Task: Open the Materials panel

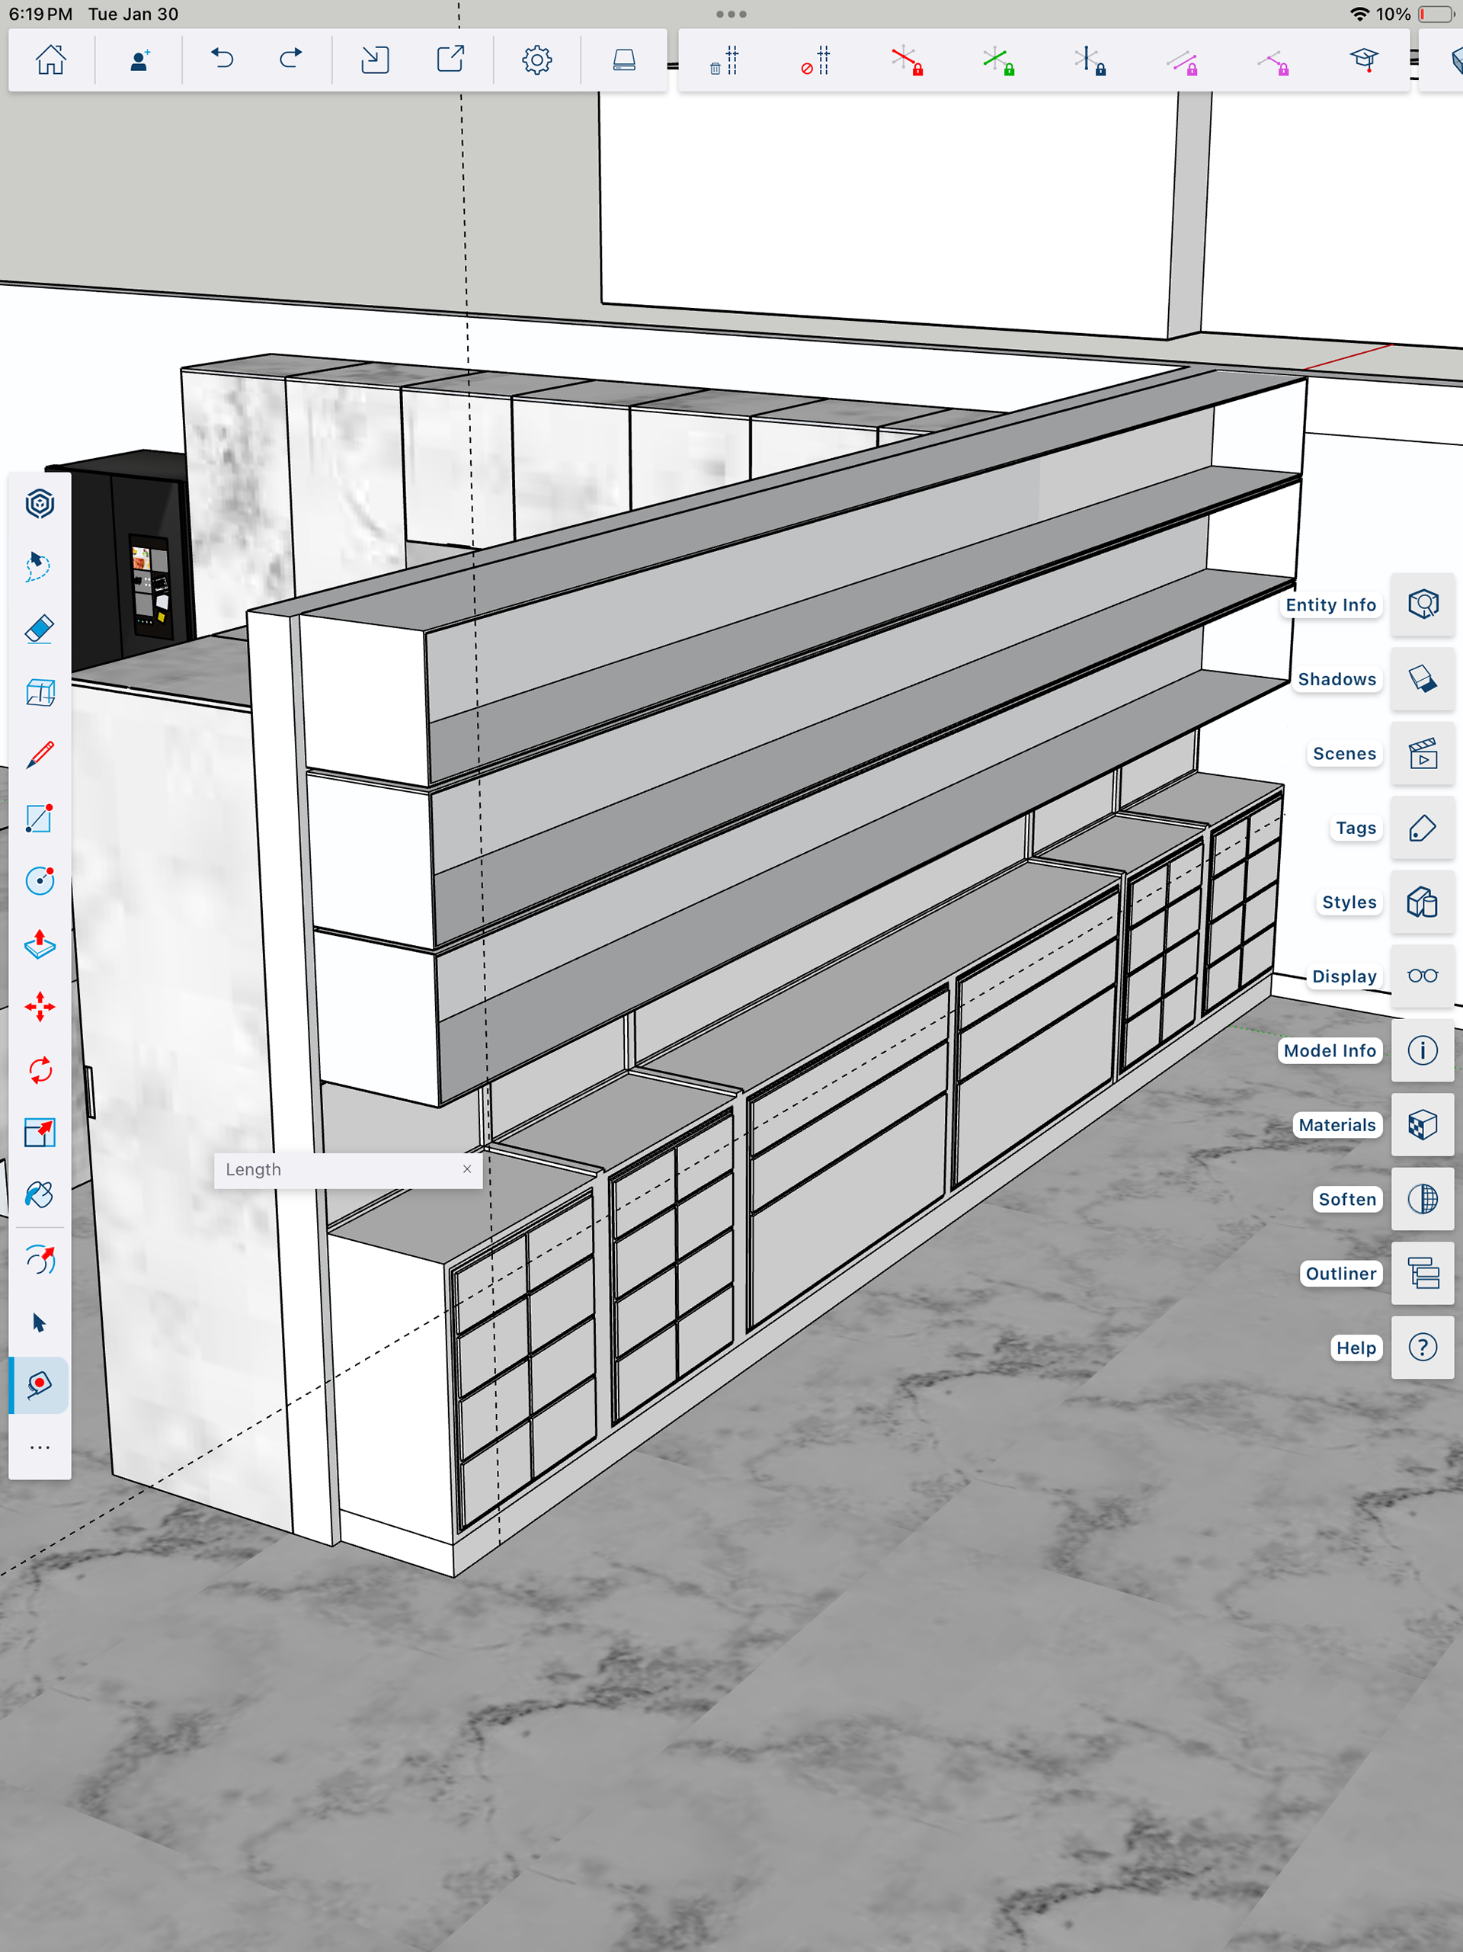Action: pos(1422,1125)
